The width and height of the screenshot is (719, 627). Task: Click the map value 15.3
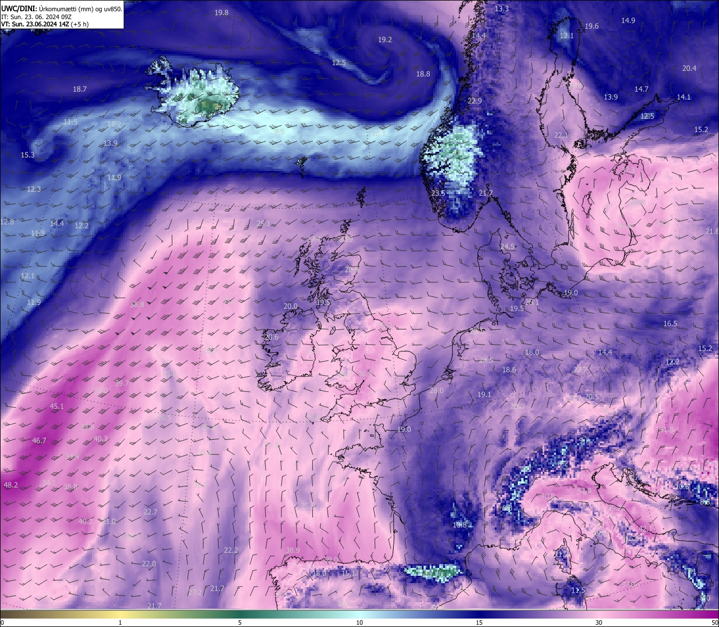pyautogui.click(x=28, y=155)
